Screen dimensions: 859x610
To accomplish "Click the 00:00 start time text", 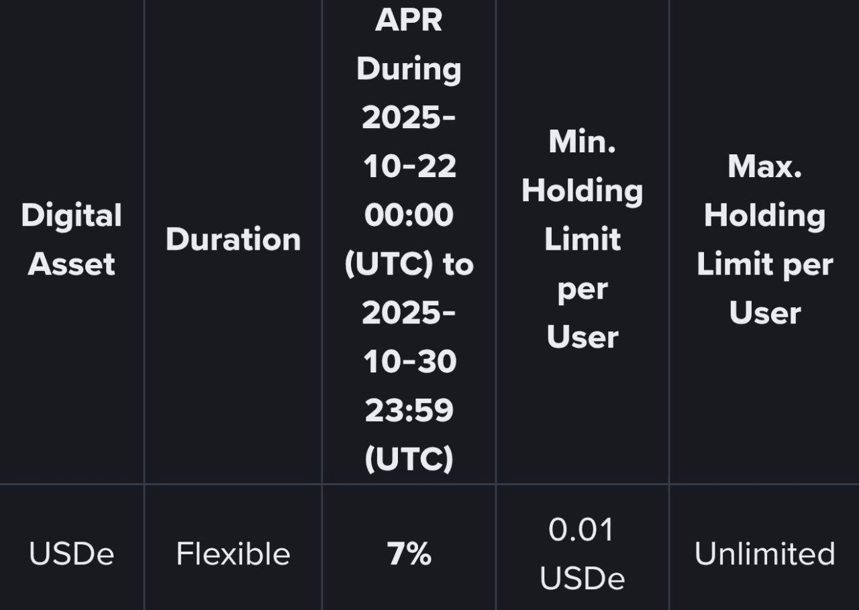I will click(409, 215).
